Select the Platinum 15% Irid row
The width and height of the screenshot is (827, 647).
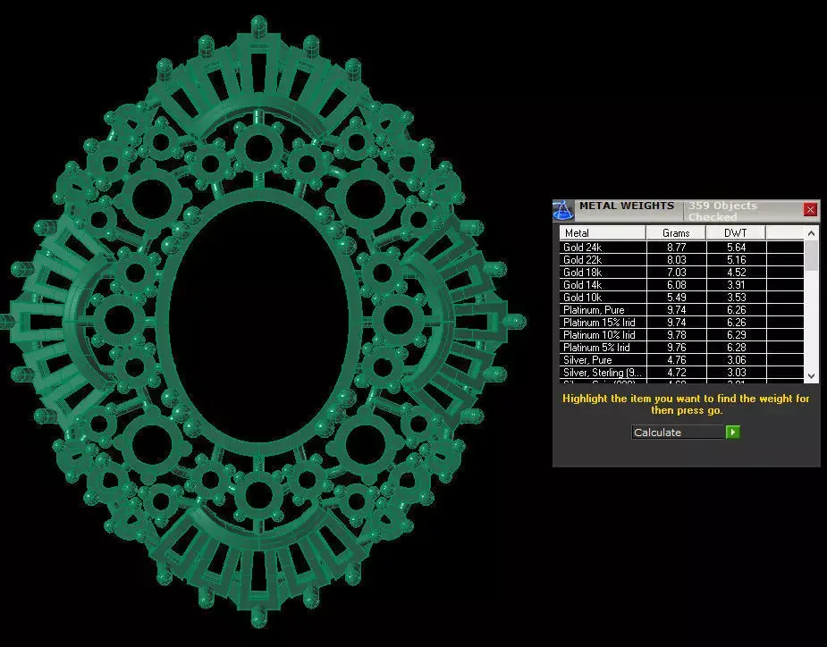(681, 323)
